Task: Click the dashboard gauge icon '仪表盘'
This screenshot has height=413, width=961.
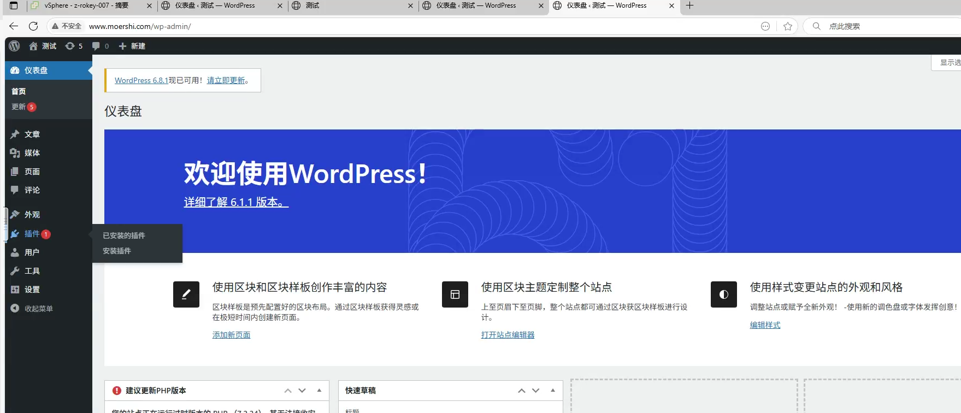Action: (x=15, y=70)
